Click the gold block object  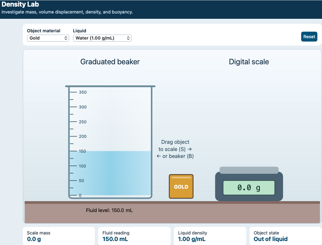(181, 186)
